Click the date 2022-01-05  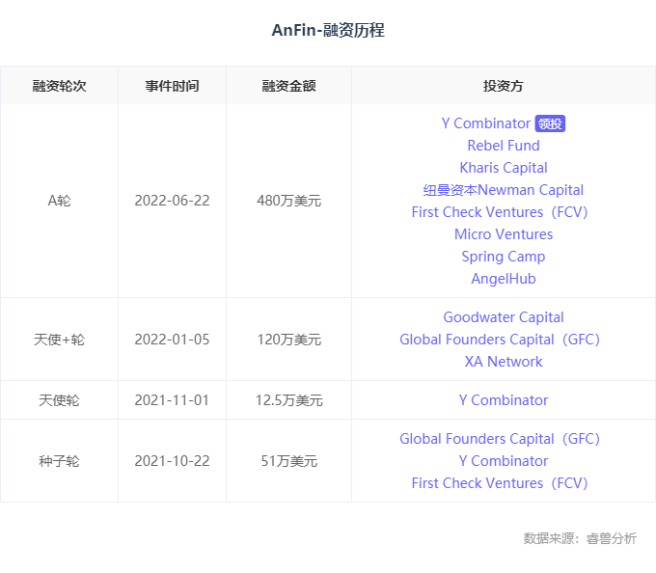point(172,340)
